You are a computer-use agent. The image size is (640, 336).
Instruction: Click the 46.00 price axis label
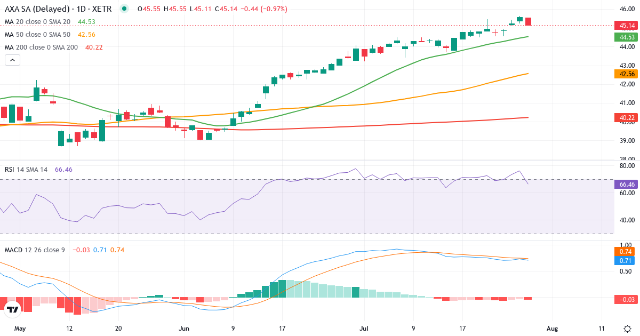[x=627, y=9]
